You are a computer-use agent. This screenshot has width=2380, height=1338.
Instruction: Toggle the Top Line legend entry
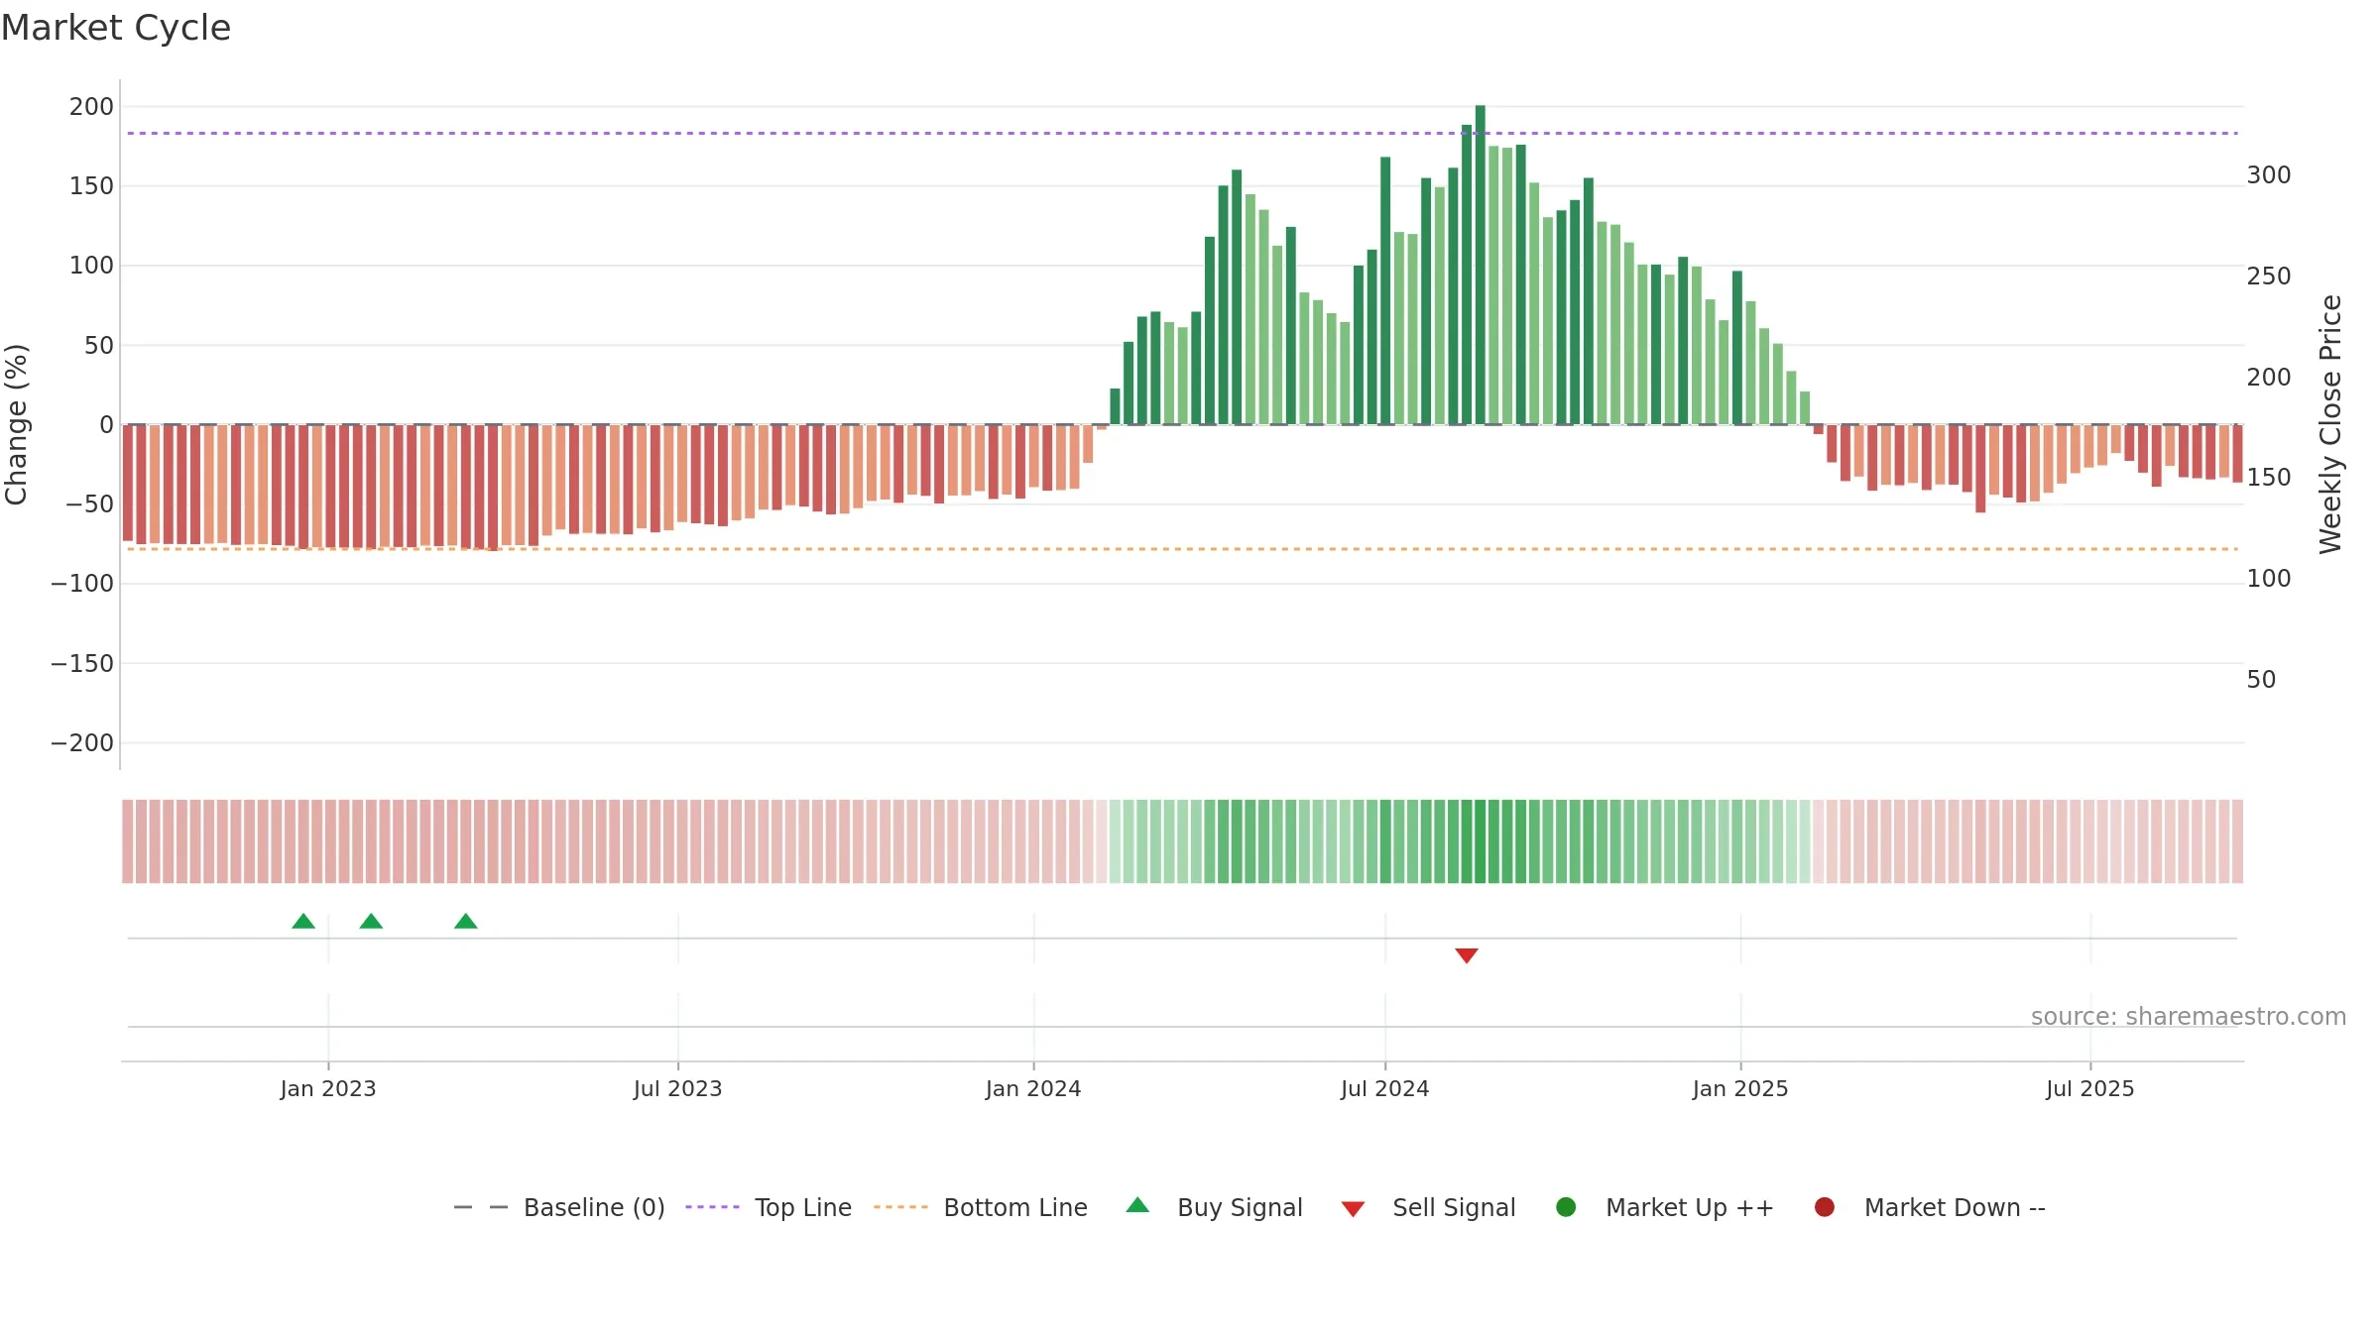[x=769, y=1207]
